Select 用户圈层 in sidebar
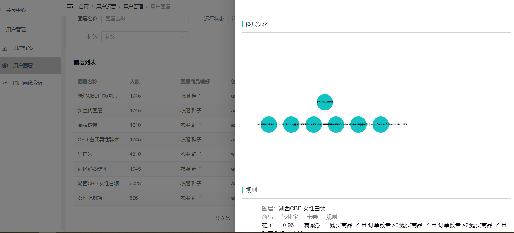Viewport: 514px width, 233px height. 31,66
